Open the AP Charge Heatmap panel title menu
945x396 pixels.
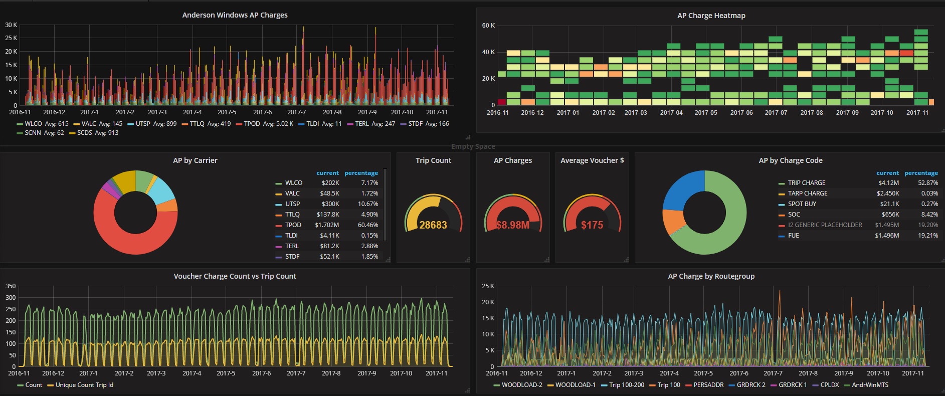711,16
